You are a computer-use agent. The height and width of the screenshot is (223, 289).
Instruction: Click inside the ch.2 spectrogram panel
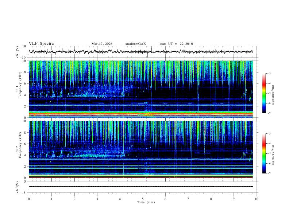140,149
